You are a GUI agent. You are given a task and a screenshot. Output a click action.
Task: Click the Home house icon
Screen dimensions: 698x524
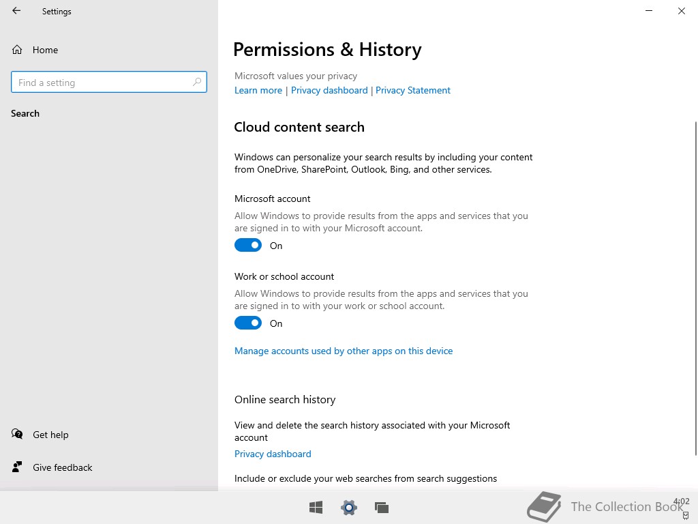(x=17, y=50)
